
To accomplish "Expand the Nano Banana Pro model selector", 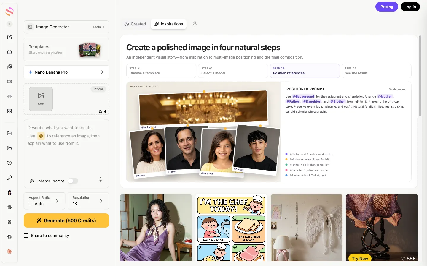I will coord(66,72).
